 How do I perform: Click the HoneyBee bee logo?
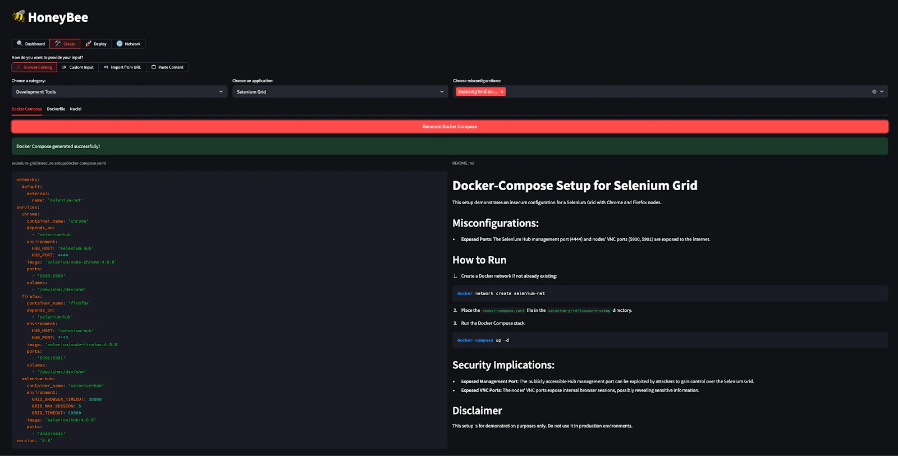19,16
